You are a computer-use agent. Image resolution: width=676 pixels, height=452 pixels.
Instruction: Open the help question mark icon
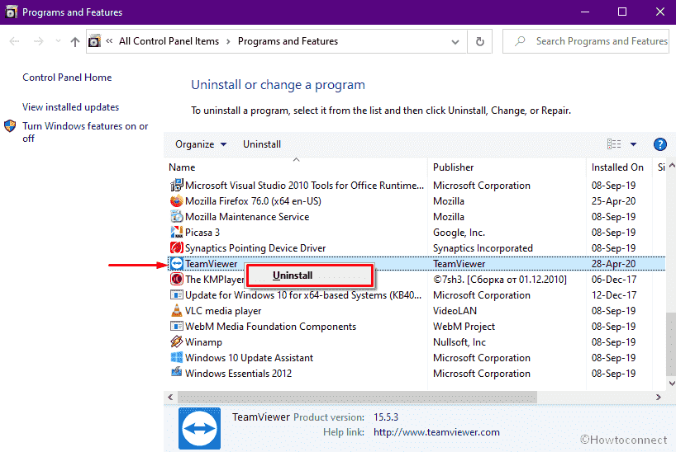[x=659, y=144]
